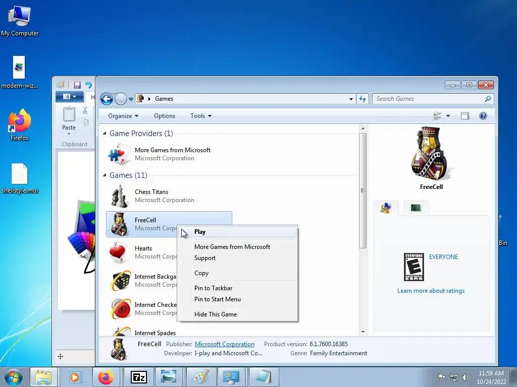Click the games list scrollbar thumb
The height and width of the screenshot is (387, 517).
363,190
